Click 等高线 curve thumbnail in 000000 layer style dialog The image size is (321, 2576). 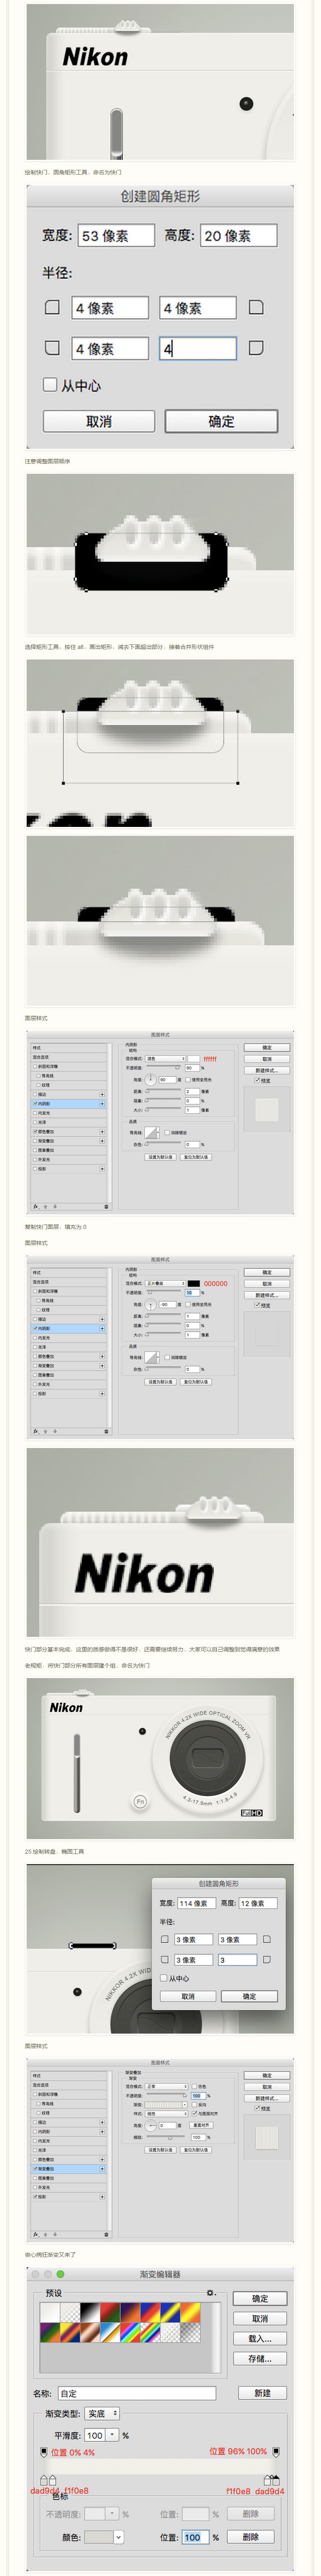click(x=152, y=1357)
